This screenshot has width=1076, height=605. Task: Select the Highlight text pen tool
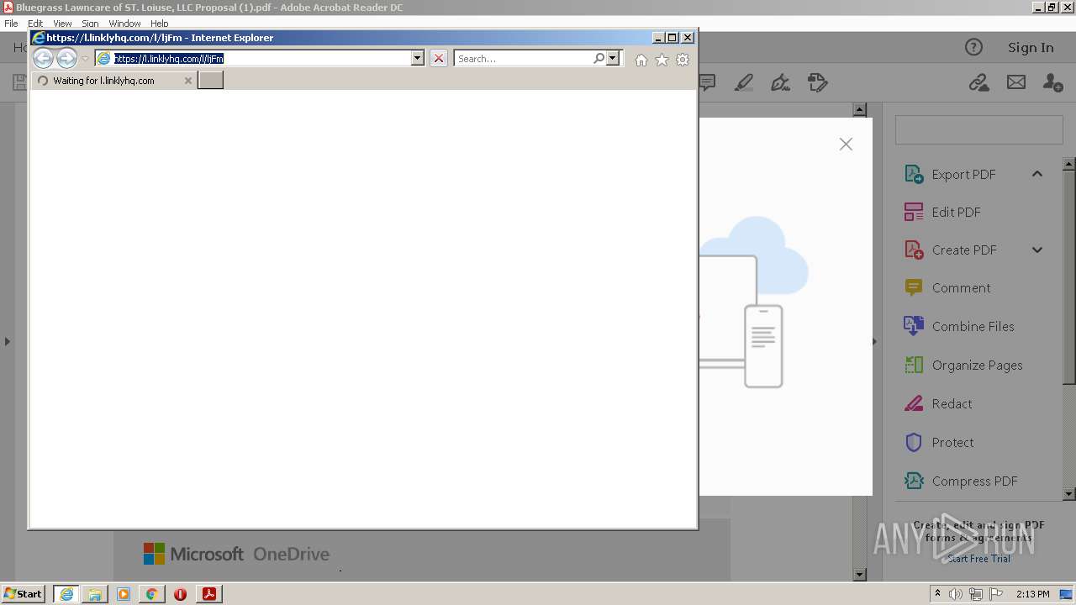click(x=744, y=82)
